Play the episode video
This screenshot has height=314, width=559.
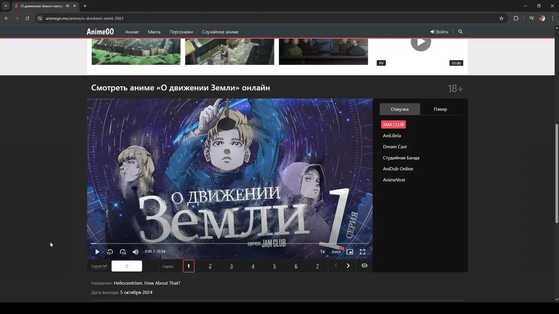click(x=97, y=252)
